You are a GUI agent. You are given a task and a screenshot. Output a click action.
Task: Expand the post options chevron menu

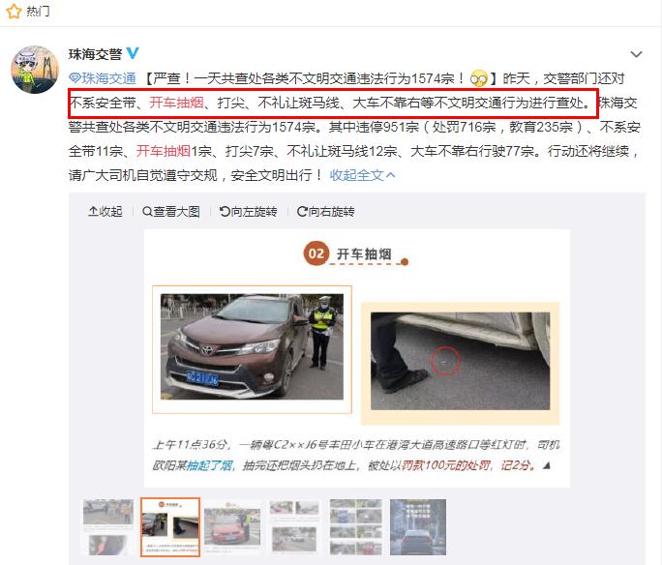point(636,54)
